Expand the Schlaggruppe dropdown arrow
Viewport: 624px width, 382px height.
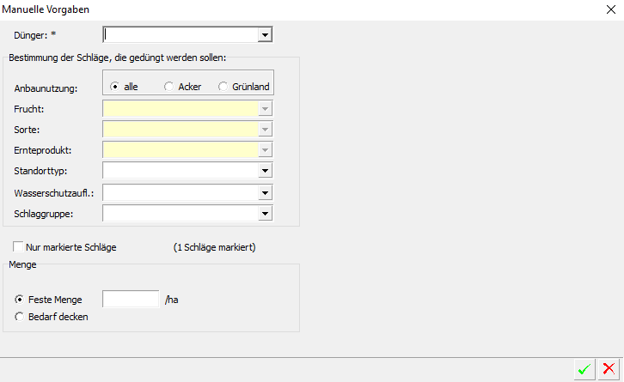coord(266,213)
